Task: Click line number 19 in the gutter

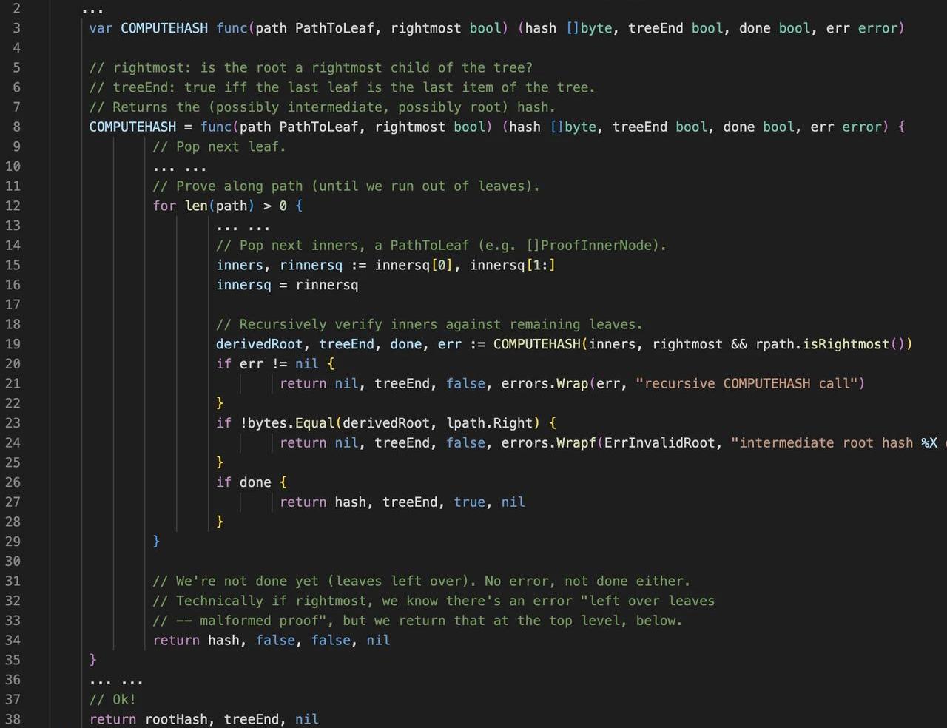Action: coord(13,344)
